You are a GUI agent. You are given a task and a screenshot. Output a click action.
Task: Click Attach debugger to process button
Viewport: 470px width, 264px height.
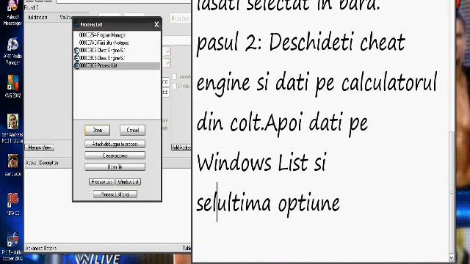pyautogui.click(x=115, y=144)
